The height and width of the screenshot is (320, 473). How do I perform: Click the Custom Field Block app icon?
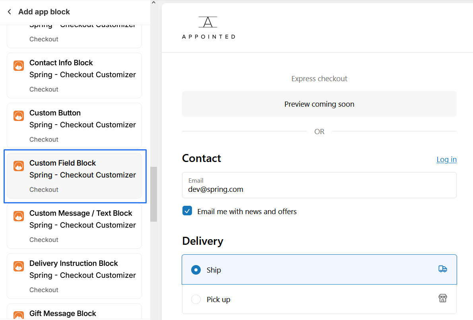(x=18, y=166)
